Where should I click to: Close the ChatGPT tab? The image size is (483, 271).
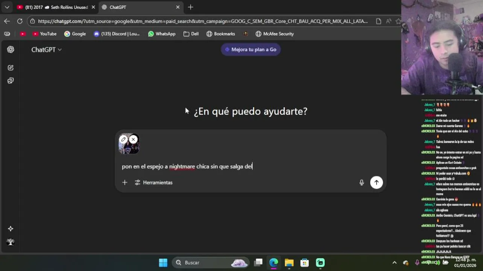click(x=178, y=7)
